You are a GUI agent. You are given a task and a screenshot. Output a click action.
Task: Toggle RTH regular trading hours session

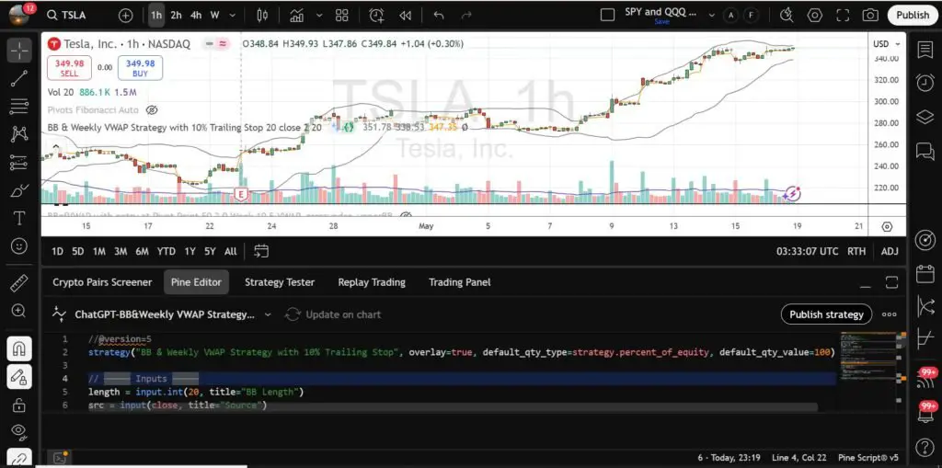[856, 251]
